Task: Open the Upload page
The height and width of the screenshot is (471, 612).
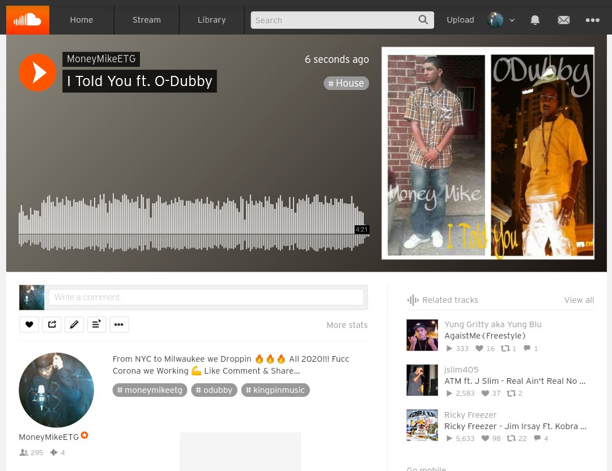Action: (460, 20)
